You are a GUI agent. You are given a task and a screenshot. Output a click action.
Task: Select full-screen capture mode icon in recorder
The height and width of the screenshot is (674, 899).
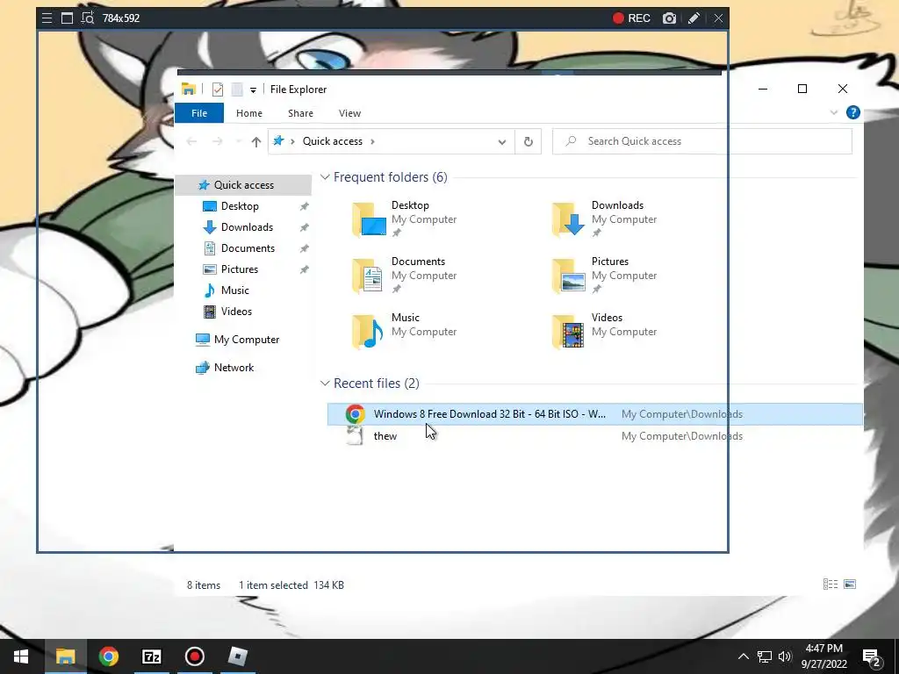tap(67, 18)
